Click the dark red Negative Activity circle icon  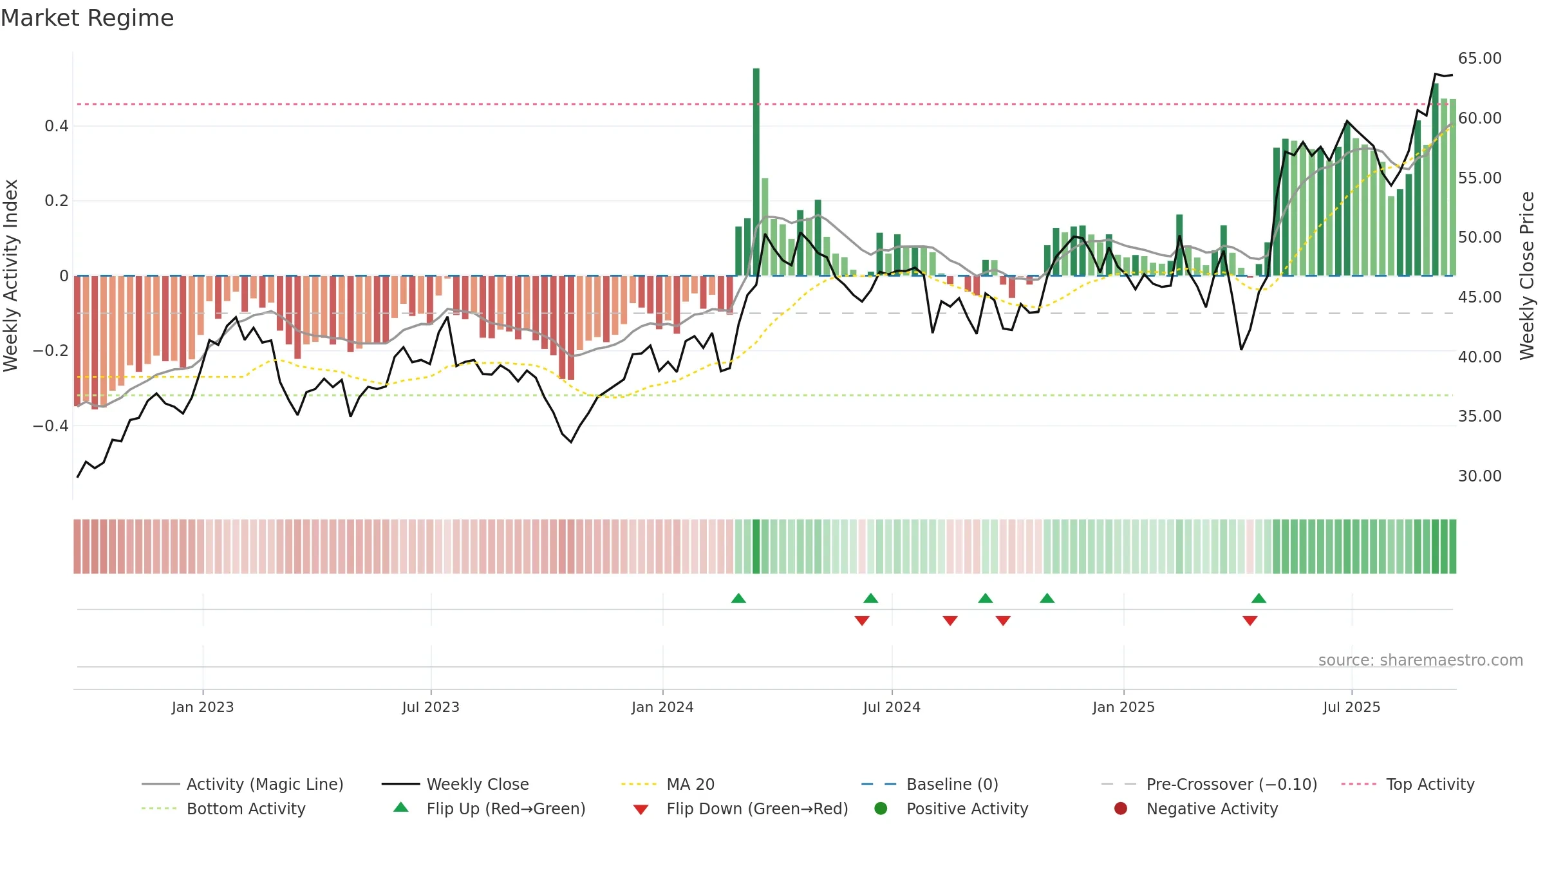(x=1121, y=808)
